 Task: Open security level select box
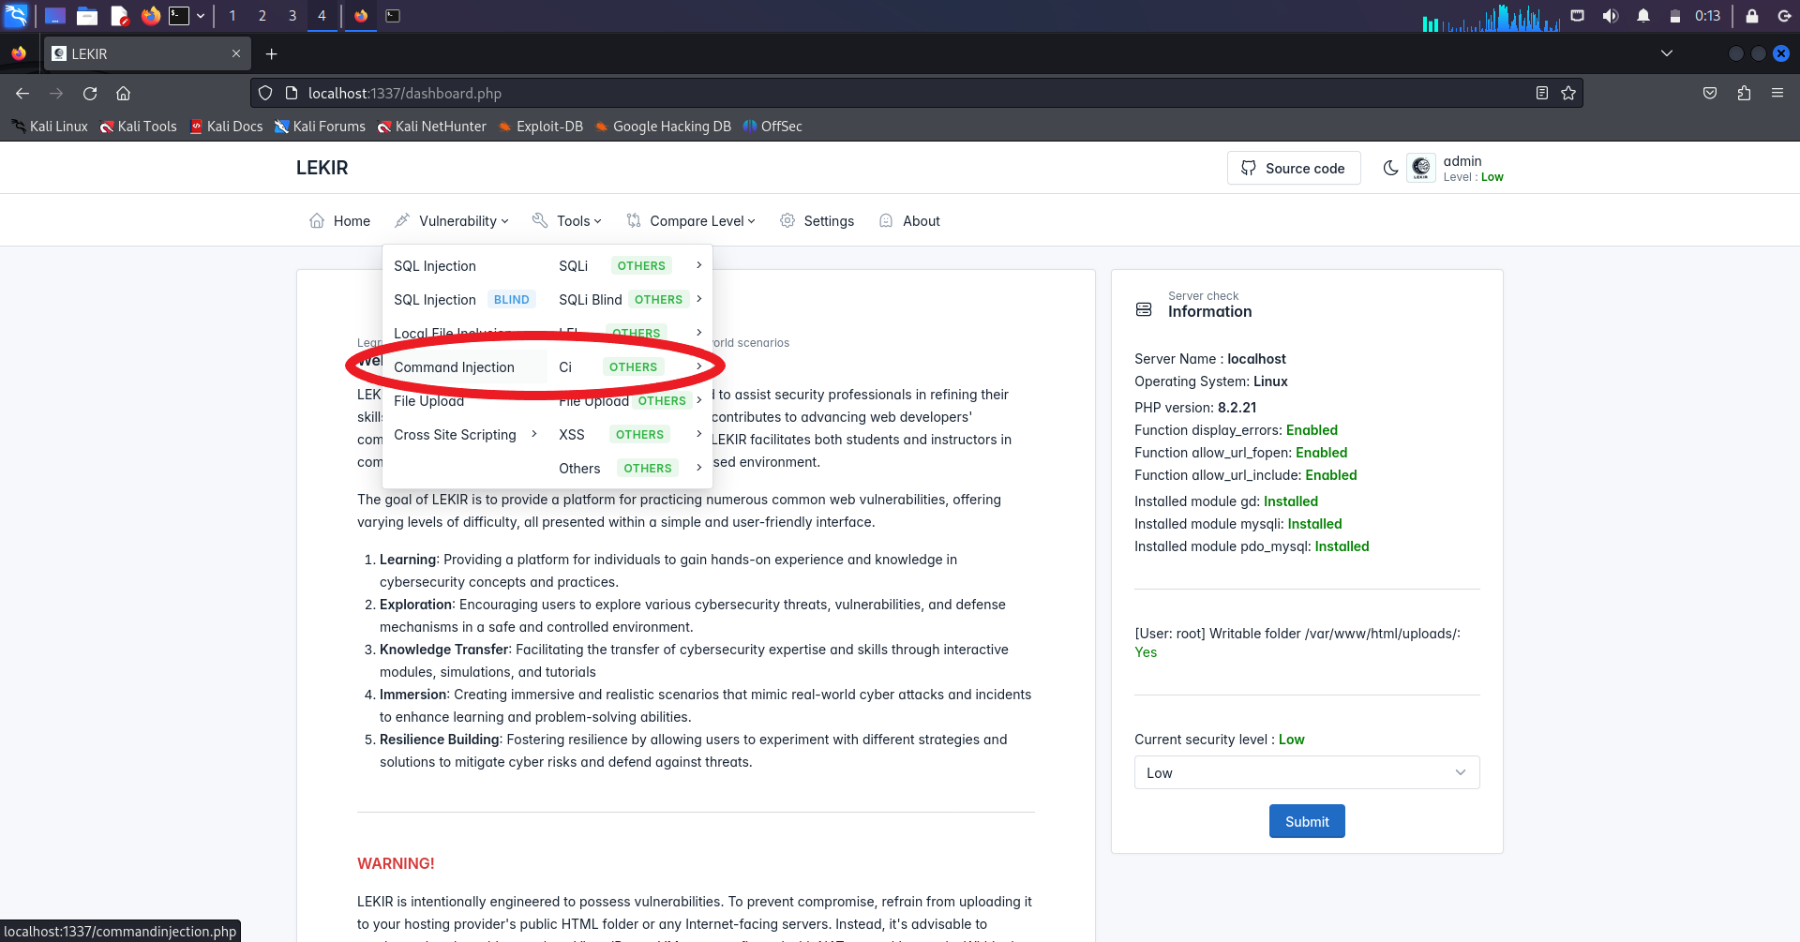1306,773
